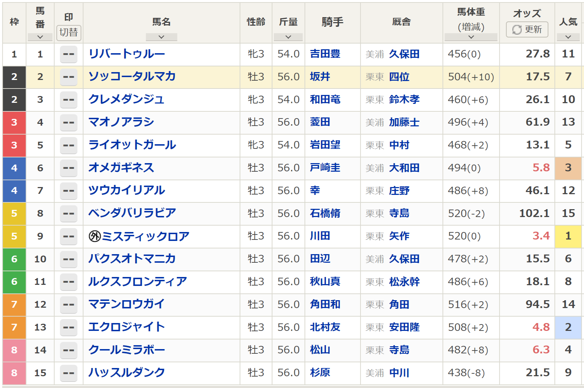This screenshot has height=388, width=584.
Task: Click the 更新 odds refresh button
Action: pos(527,29)
